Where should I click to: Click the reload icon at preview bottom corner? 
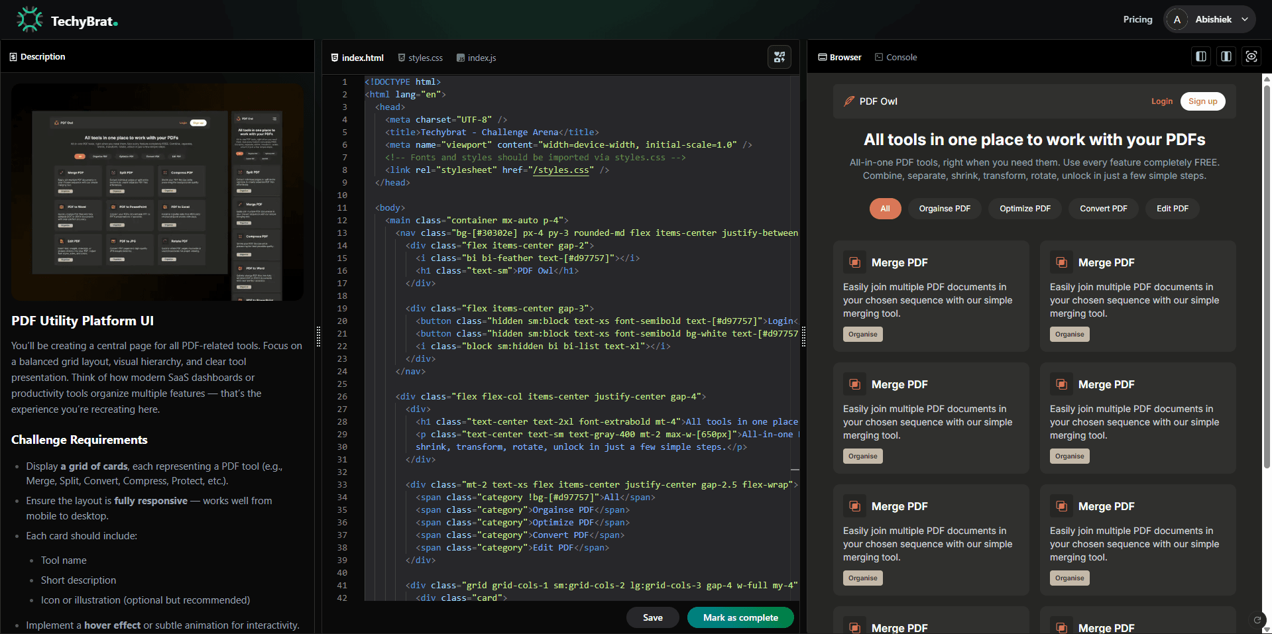point(1257,620)
